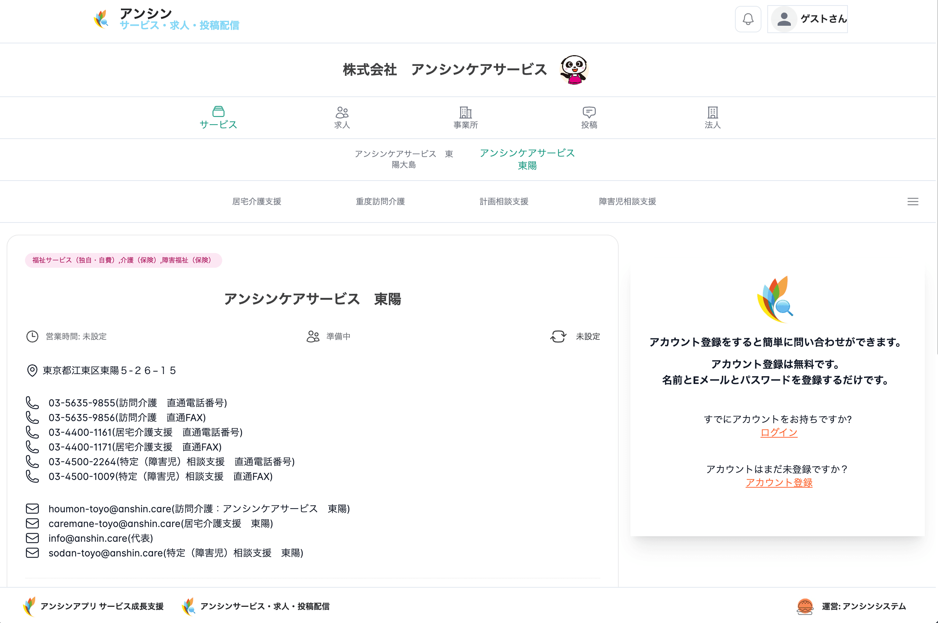Click phone number 03-5635-9855 text

[x=138, y=403]
